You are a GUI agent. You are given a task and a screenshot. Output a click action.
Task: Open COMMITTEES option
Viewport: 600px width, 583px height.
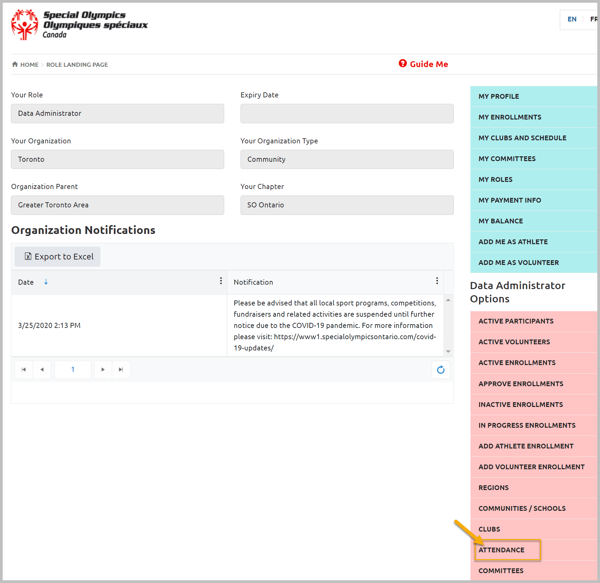(x=534, y=571)
